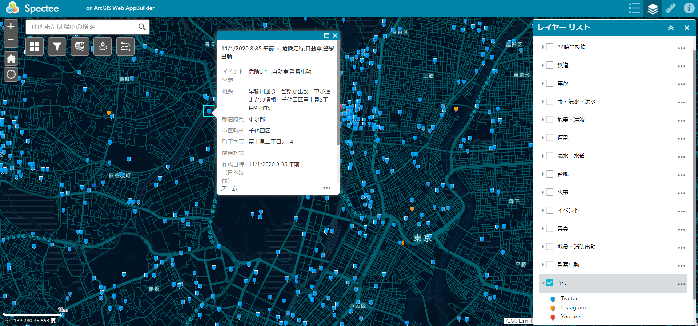This screenshot has height=326, width=698.
Task: Click the address search input field
Action: [x=80, y=27]
